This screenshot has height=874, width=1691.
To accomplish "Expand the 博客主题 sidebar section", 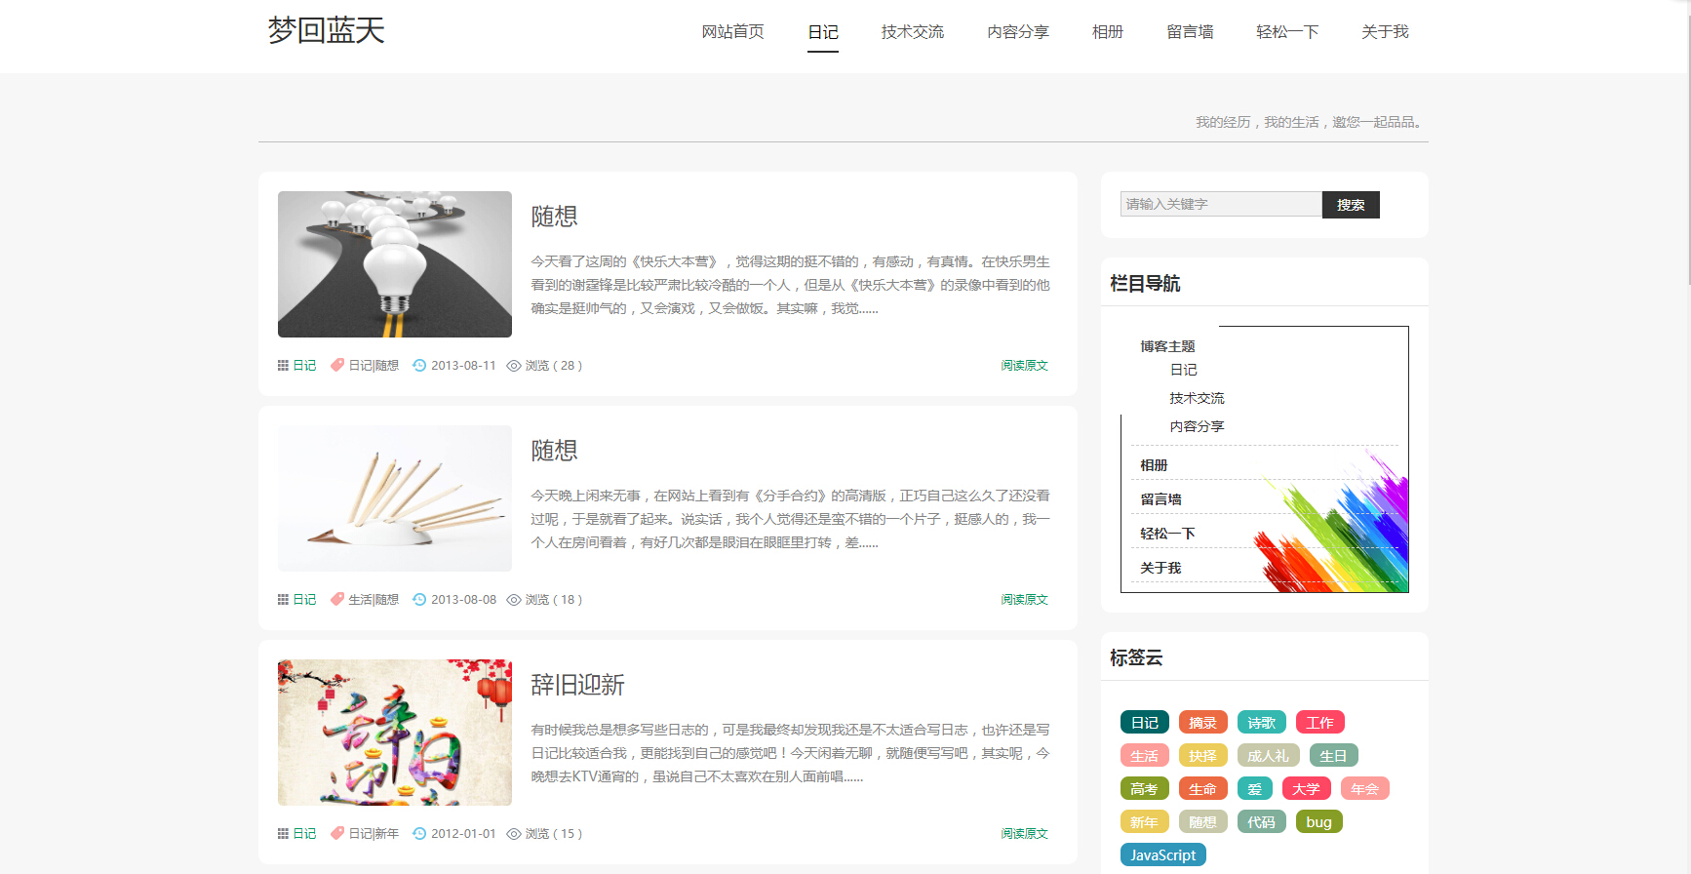I will [1167, 346].
